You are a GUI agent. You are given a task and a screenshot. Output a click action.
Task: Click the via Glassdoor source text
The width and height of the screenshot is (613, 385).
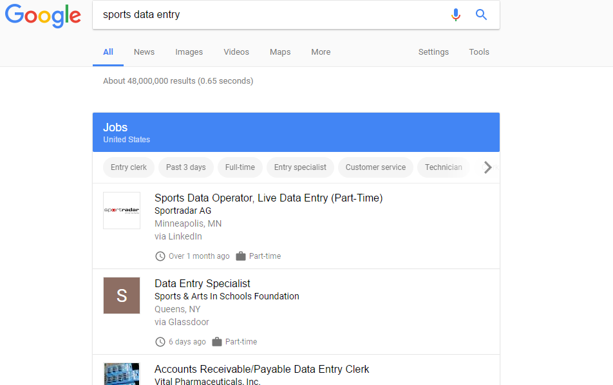point(182,322)
